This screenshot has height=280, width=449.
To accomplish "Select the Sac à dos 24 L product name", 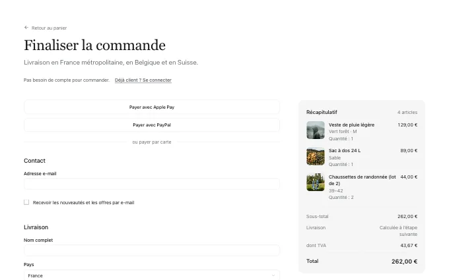I will (x=345, y=151).
